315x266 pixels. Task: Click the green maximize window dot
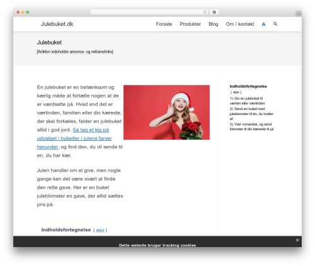[x=28, y=12]
